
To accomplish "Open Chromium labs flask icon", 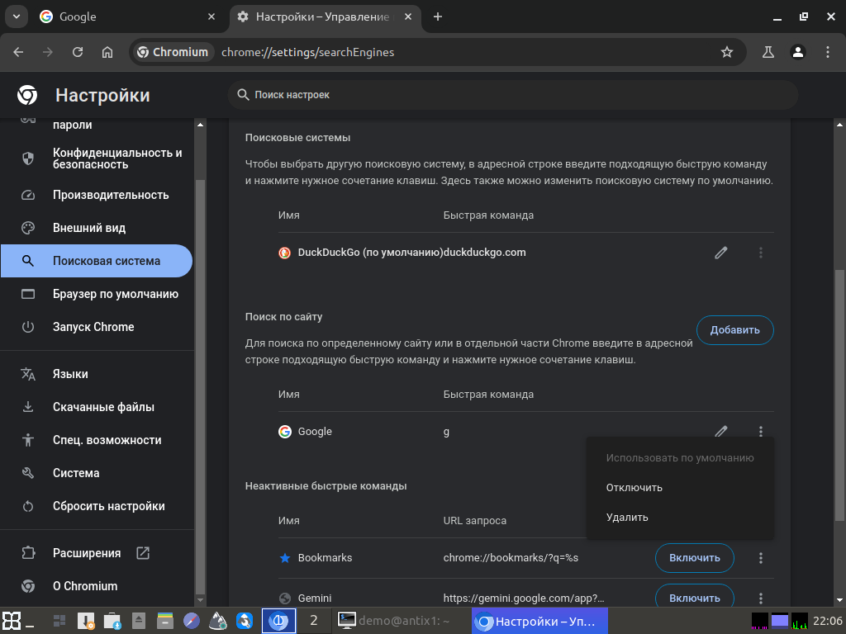I will (x=768, y=52).
